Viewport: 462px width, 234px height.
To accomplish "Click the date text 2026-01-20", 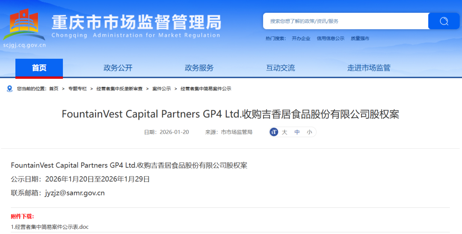I will click(174, 132).
